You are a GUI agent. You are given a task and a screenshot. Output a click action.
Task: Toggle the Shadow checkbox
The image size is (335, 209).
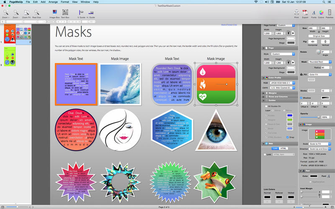301,98
